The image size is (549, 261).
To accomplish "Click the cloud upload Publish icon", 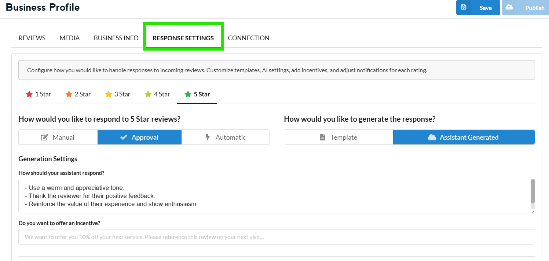I will point(509,7).
